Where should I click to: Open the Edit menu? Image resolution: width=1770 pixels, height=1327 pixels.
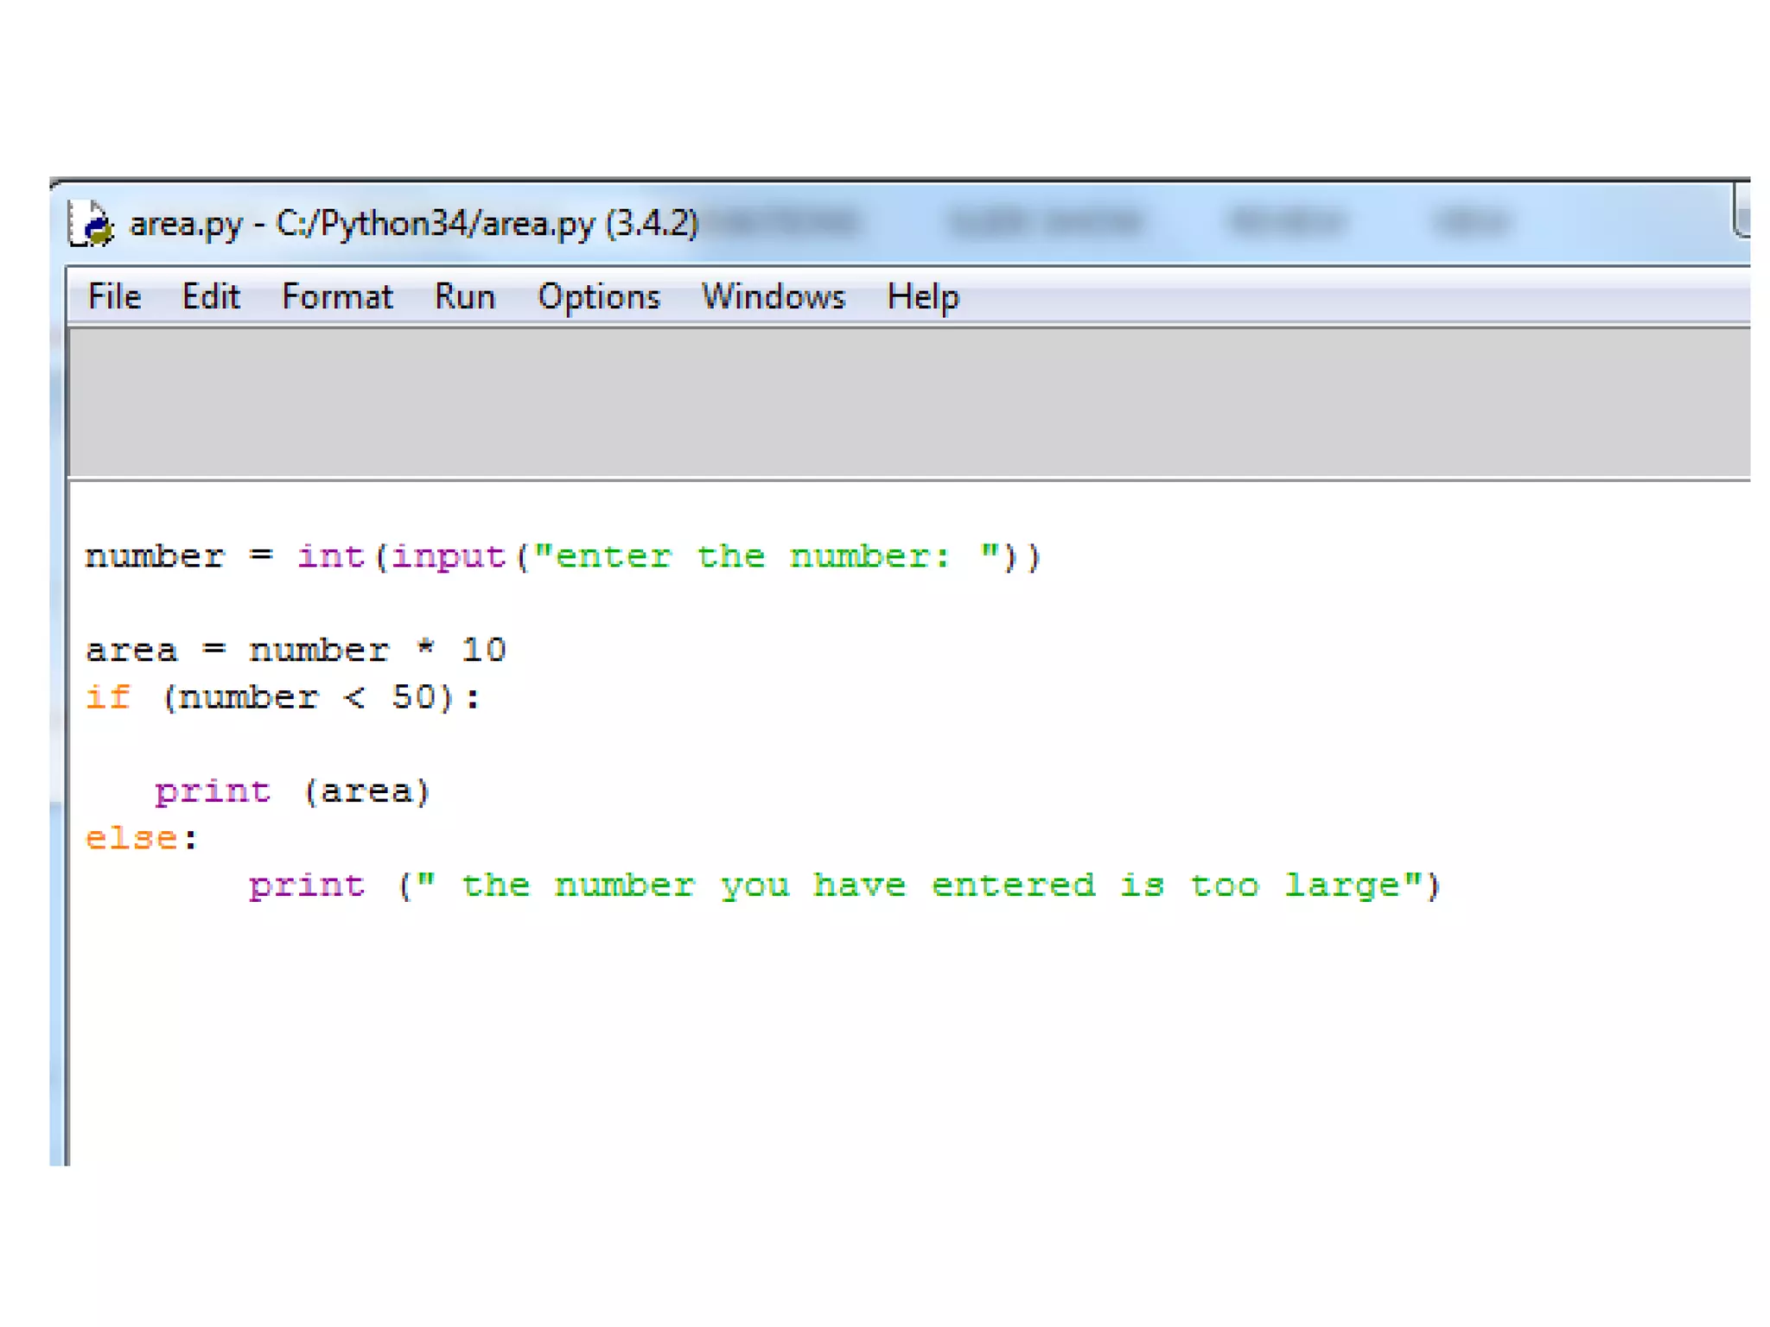210,297
